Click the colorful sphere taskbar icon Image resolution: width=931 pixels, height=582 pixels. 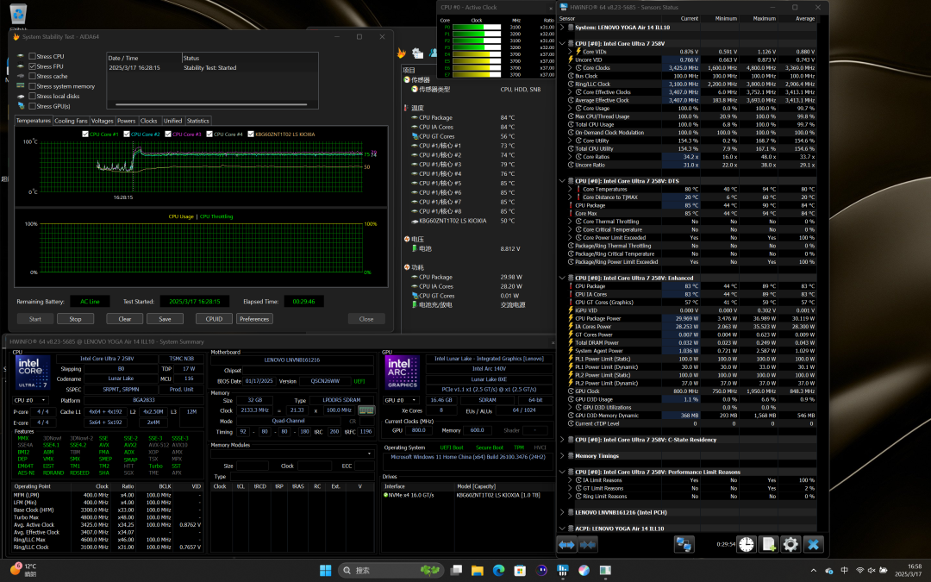pyautogui.click(x=584, y=570)
